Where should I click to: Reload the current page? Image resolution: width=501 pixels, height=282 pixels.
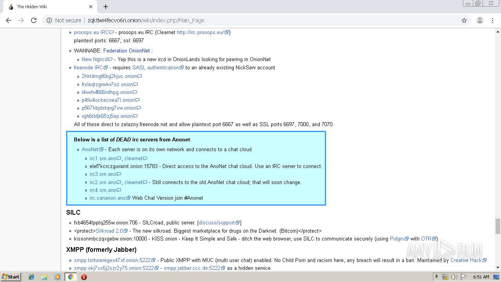click(34, 20)
